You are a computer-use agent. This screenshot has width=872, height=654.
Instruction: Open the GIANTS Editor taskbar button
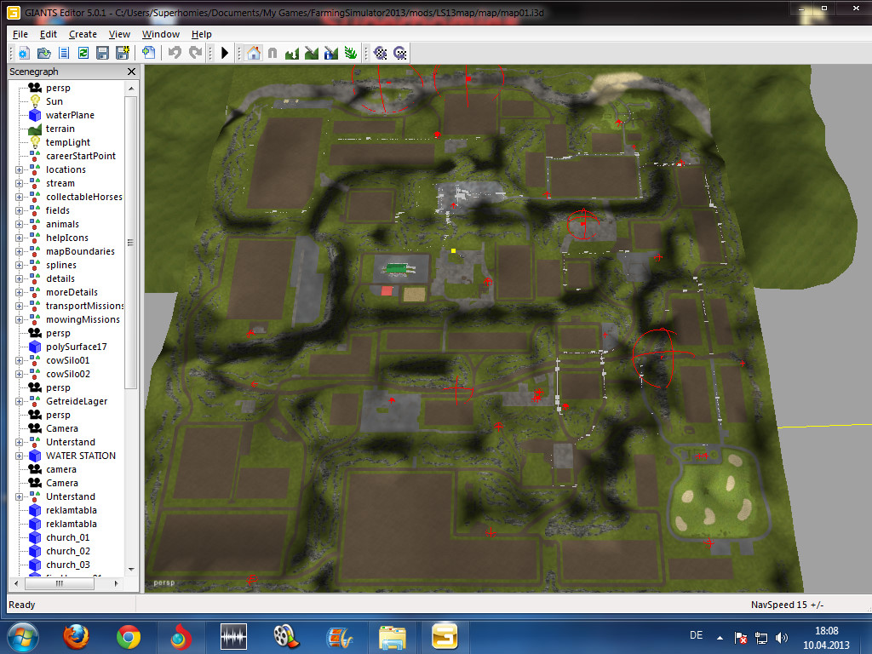(x=445, y=637)
